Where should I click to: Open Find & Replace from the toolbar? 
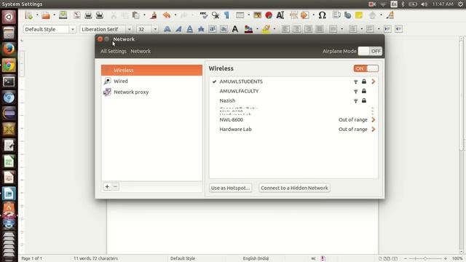[x=216, y=15]
